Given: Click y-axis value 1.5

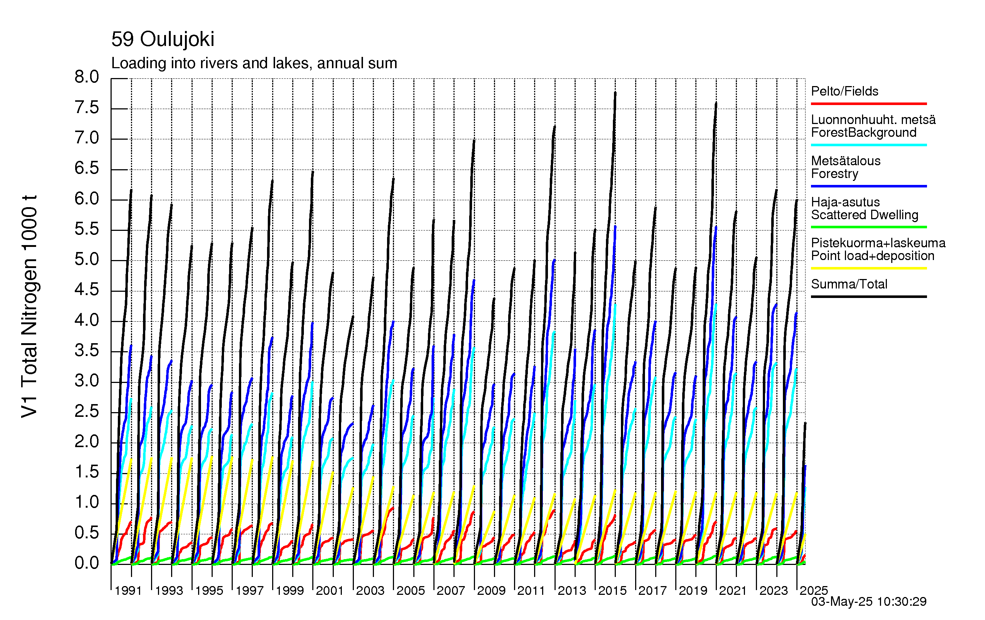Looking at the screenshot, I should (x=87, y=472).
